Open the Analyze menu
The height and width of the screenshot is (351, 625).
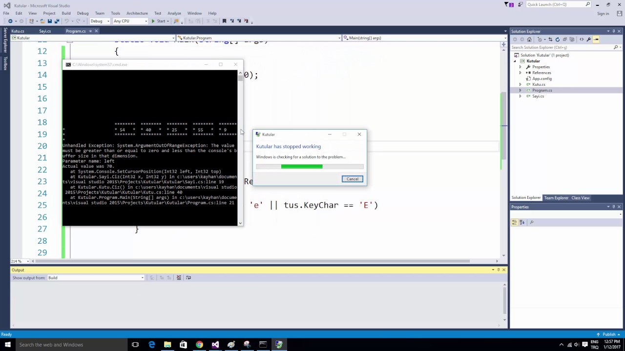pos(174,13)
